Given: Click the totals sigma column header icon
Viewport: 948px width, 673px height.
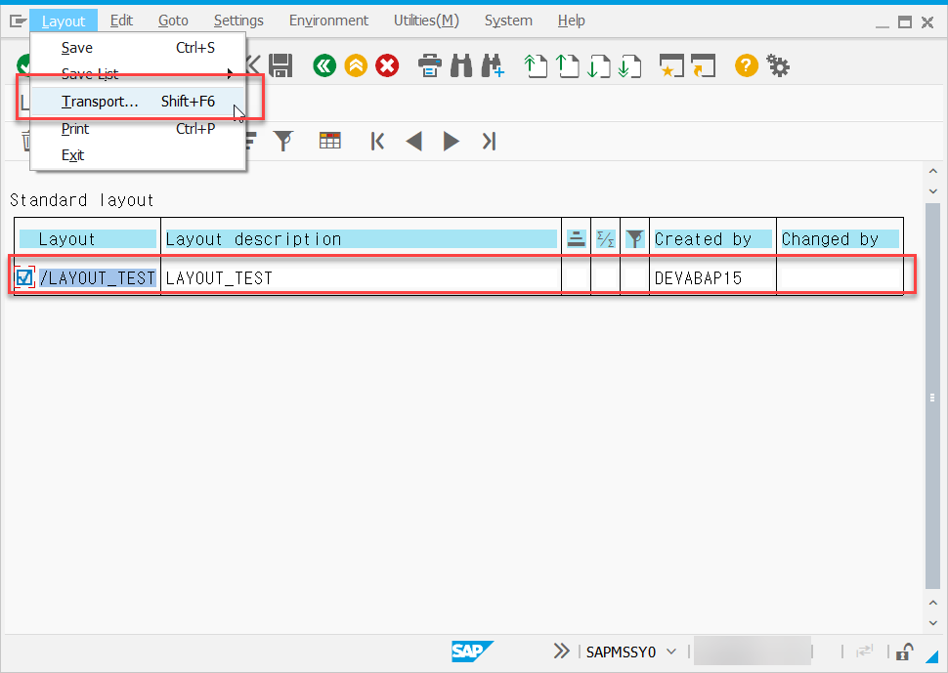Looking at the screenshot, I should tap(605, 238).
